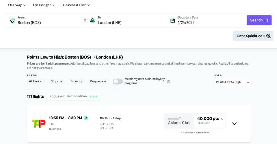Screen dimensions: 277x144
Task: Click the To field destination triangle icon
Action: click(x=93, y=20)
